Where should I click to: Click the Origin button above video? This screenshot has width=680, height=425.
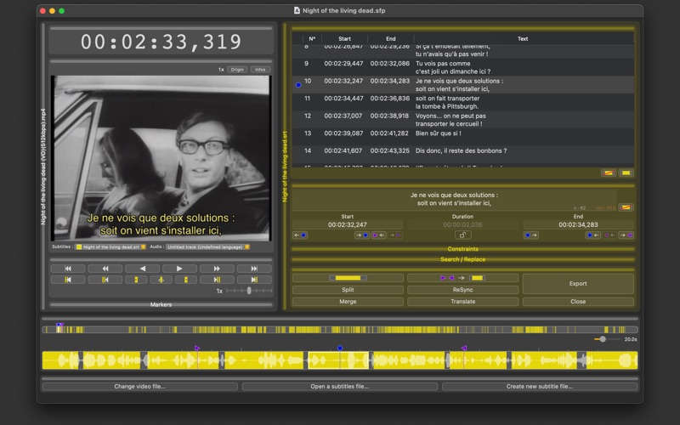[x=237, y=70]
